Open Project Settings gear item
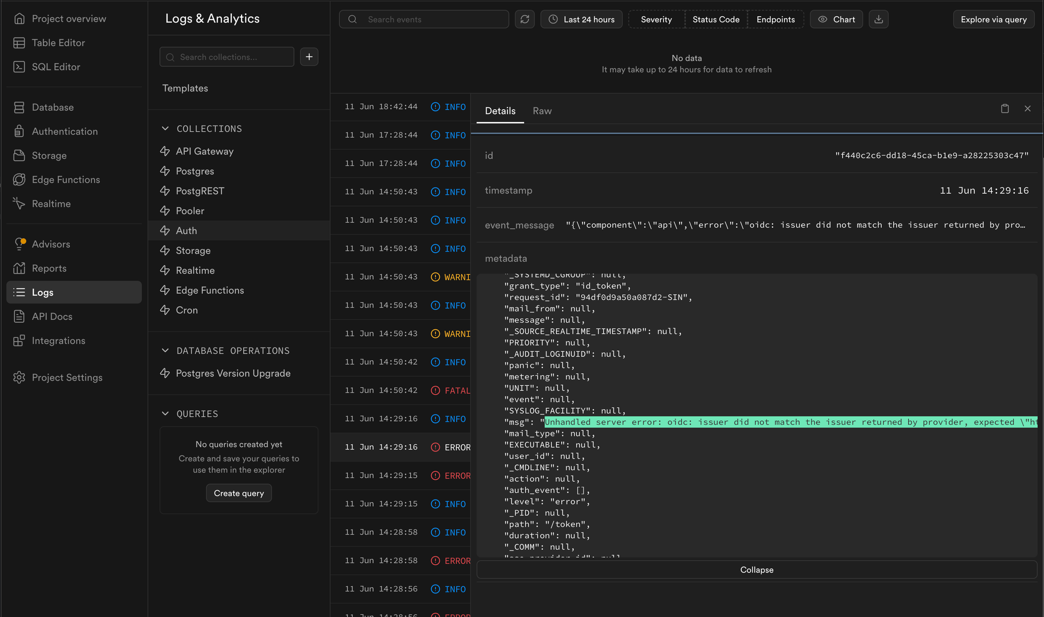Image resolution: width=1044 pixels, height=617 pixels. (67, 377)
